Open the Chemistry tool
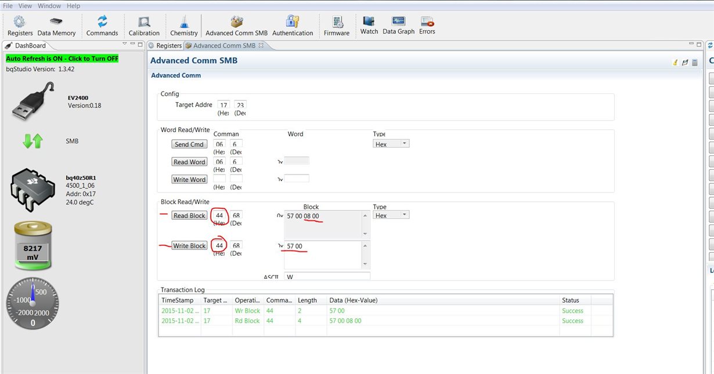Viewport: 714px width, 374px height. [184, 26]
